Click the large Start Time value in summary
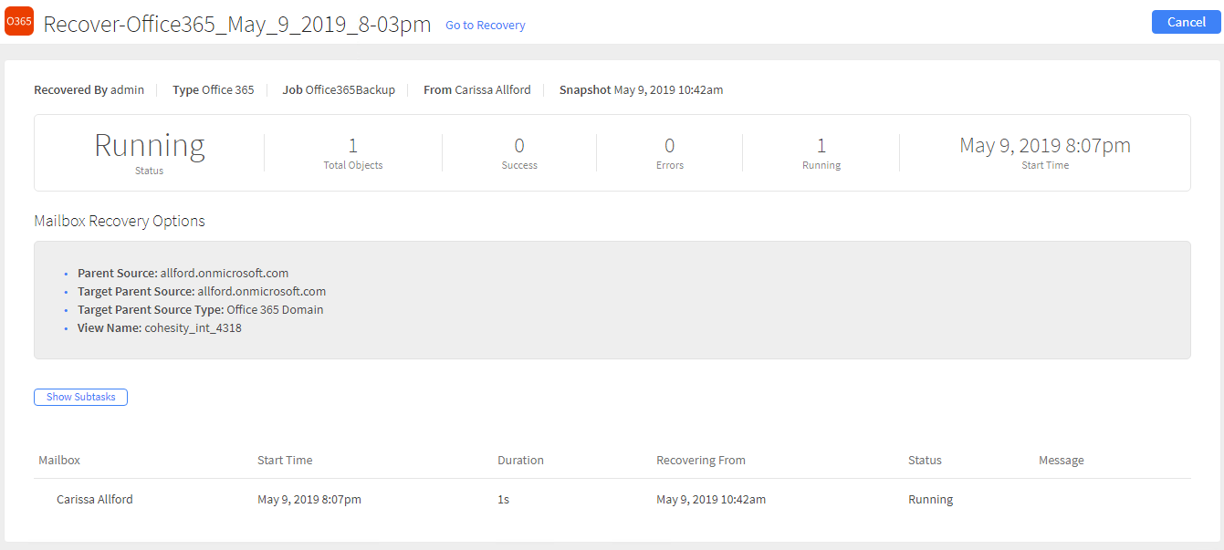The image size is (1224, 550). point(1045,145)
